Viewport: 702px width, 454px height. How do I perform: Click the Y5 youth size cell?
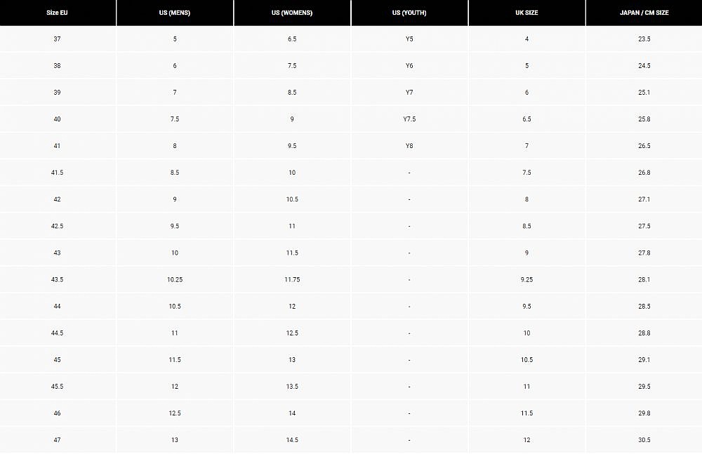coord(409,39)
